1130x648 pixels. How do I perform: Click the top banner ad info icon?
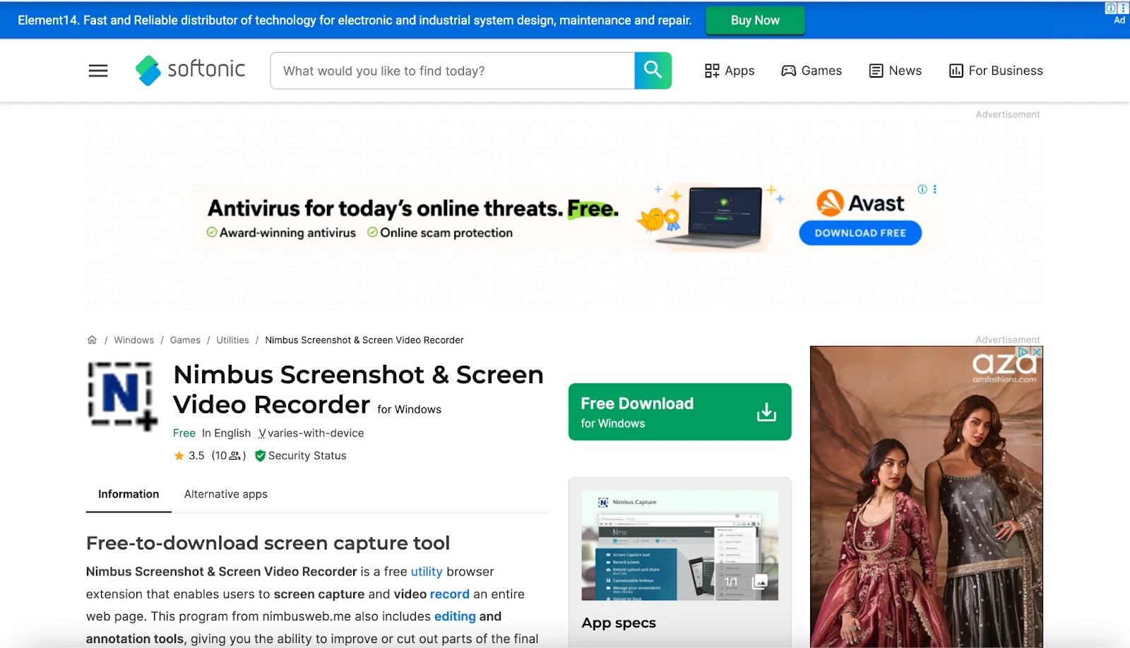click(1111, 8)
